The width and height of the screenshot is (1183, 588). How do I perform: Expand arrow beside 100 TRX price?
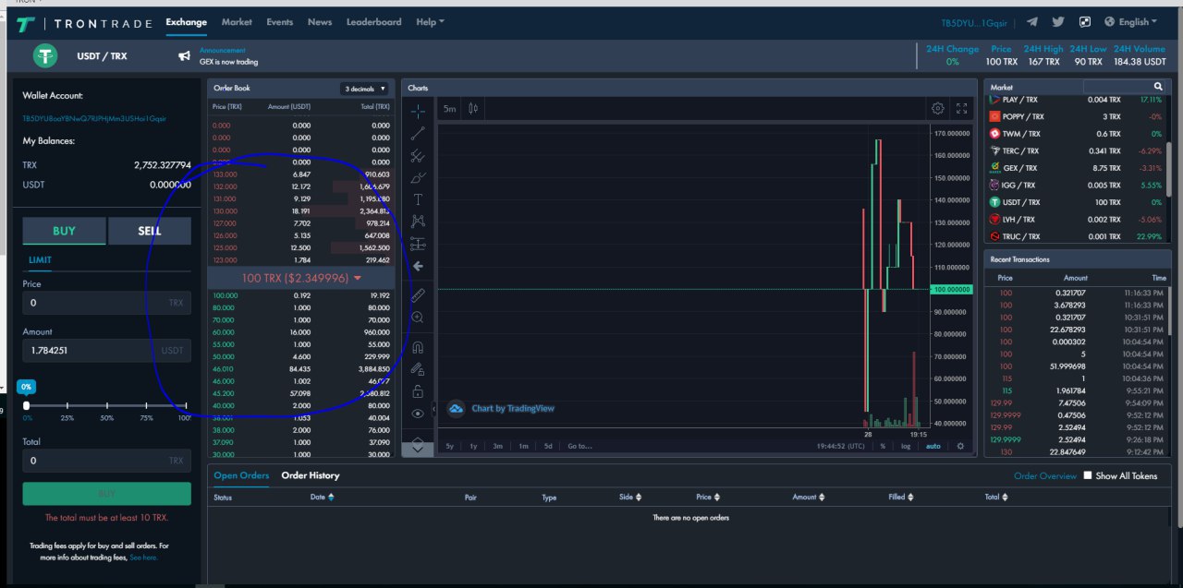(358, 278)
